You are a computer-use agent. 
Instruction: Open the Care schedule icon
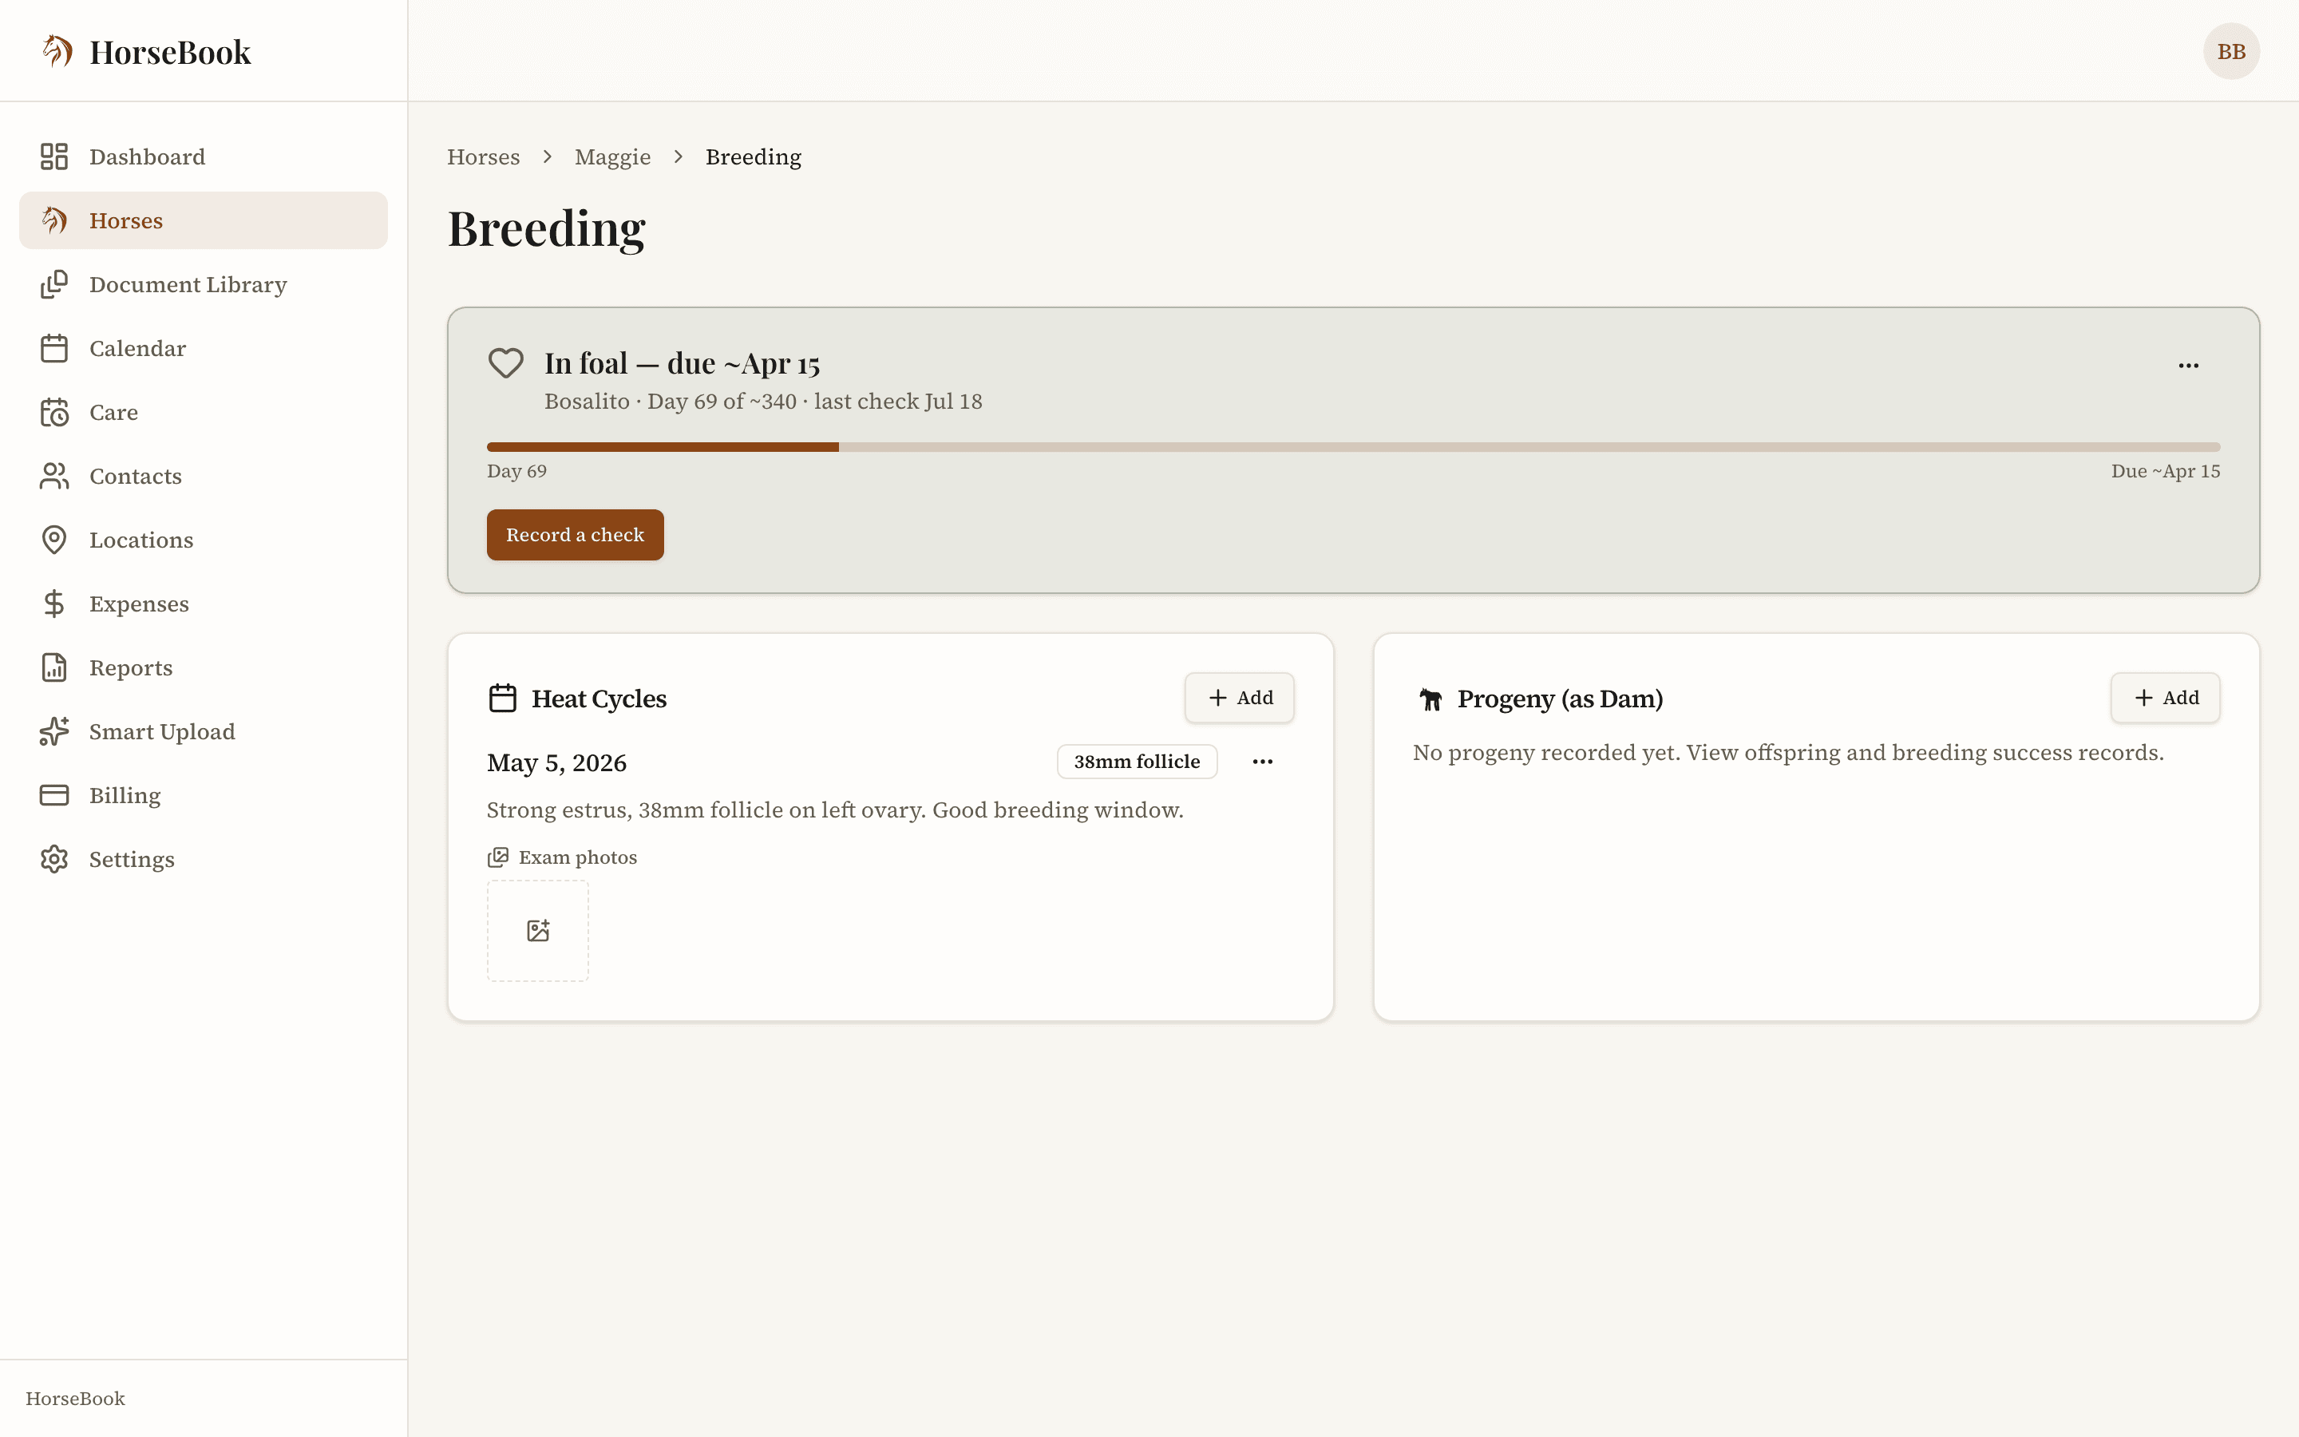tap(54, 413)
